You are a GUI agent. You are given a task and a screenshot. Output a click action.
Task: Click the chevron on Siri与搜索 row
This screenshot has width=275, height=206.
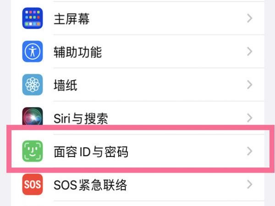coord(250,118)
